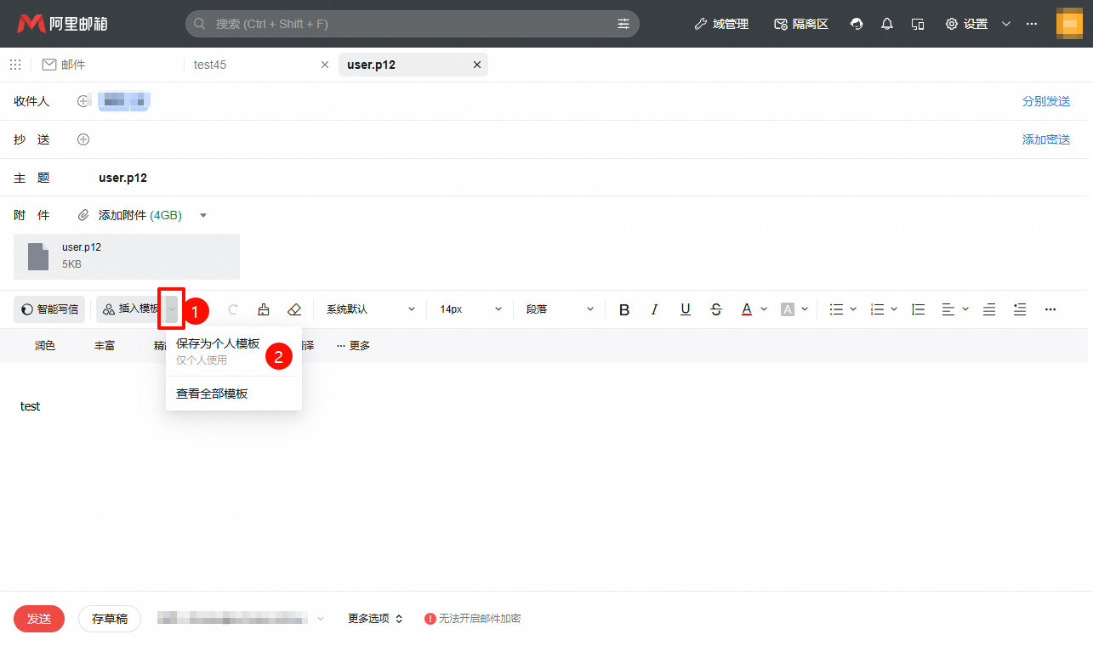Open 设置 settings
Image resolution: width=1093 pixels, height=646 pixels.
coord(967,24)
